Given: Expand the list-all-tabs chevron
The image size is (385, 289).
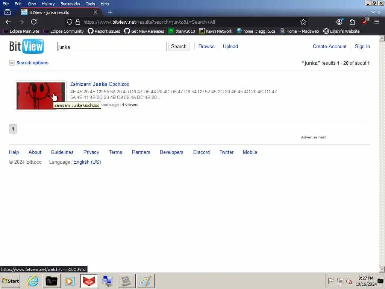Looking at the screenshot, I should tap(373, 12).
